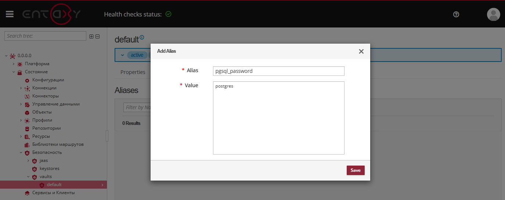The height and width of the screenshot is (200, 505).
Task: Select the Репозитории tree item
Action: 47,128
